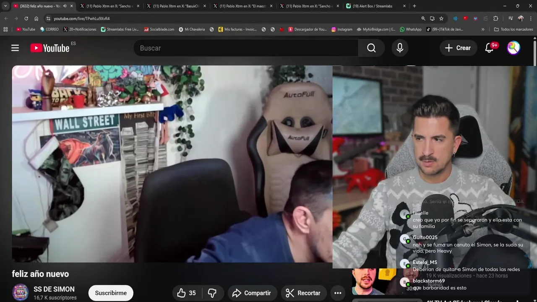Close the Alert Box / Streamlabs tab
The height and width of the screenshot is (302, 537).
(x=404, y=6)
